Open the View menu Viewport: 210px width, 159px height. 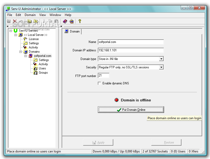point(42,15)
